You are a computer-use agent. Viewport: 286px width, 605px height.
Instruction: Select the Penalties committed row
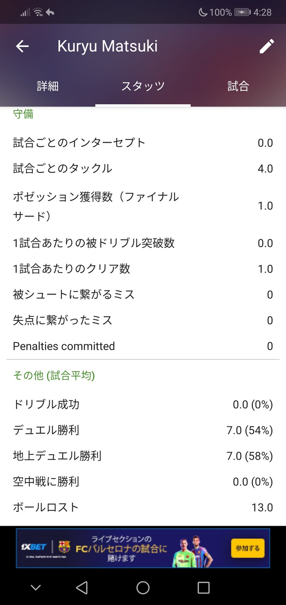point(143,346)
